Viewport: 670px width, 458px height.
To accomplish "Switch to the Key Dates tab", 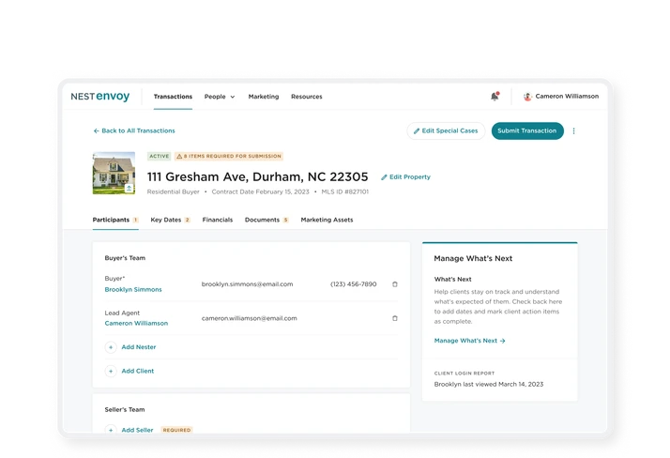I will tap(170, 220).
